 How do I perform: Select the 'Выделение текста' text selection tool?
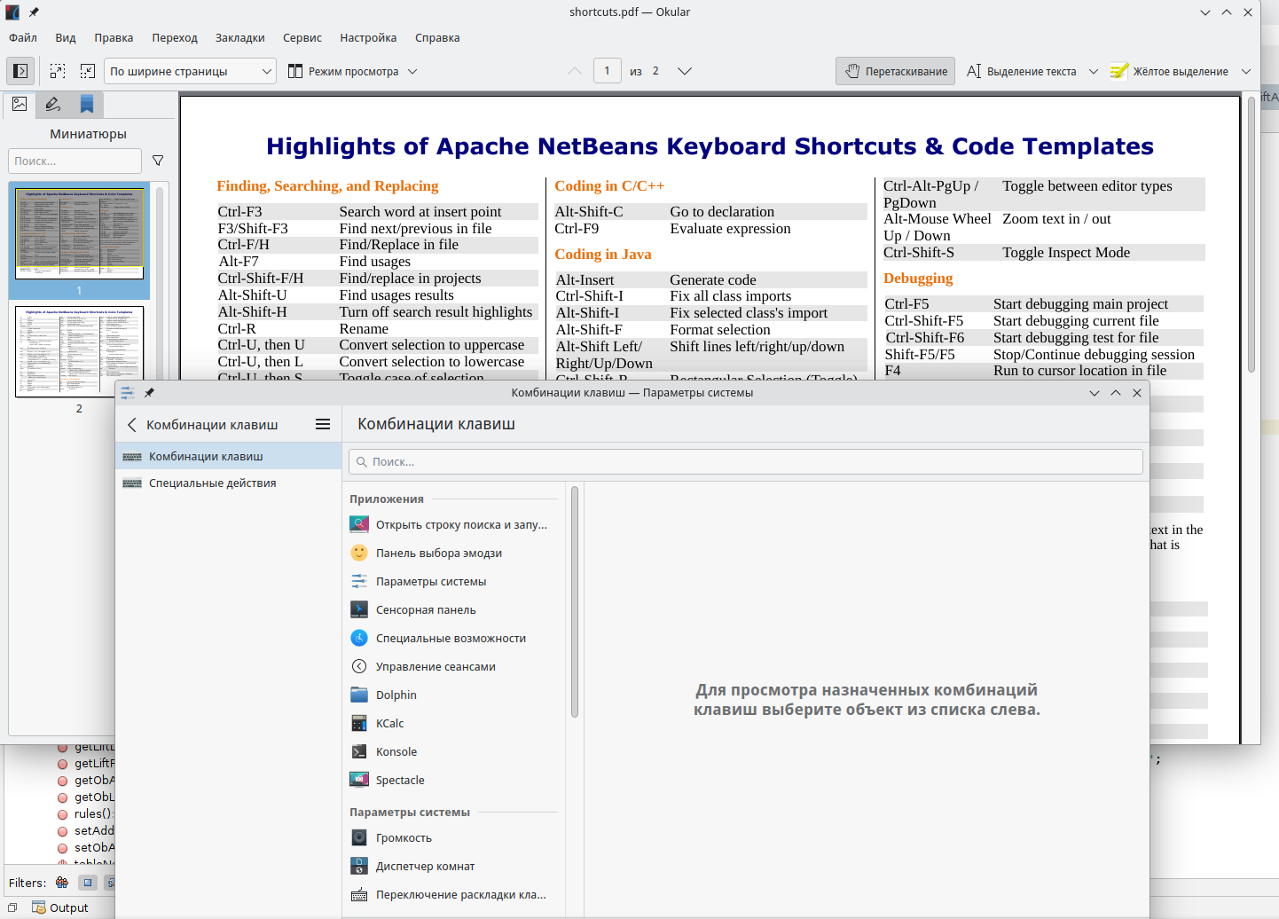coord(1022,71)
